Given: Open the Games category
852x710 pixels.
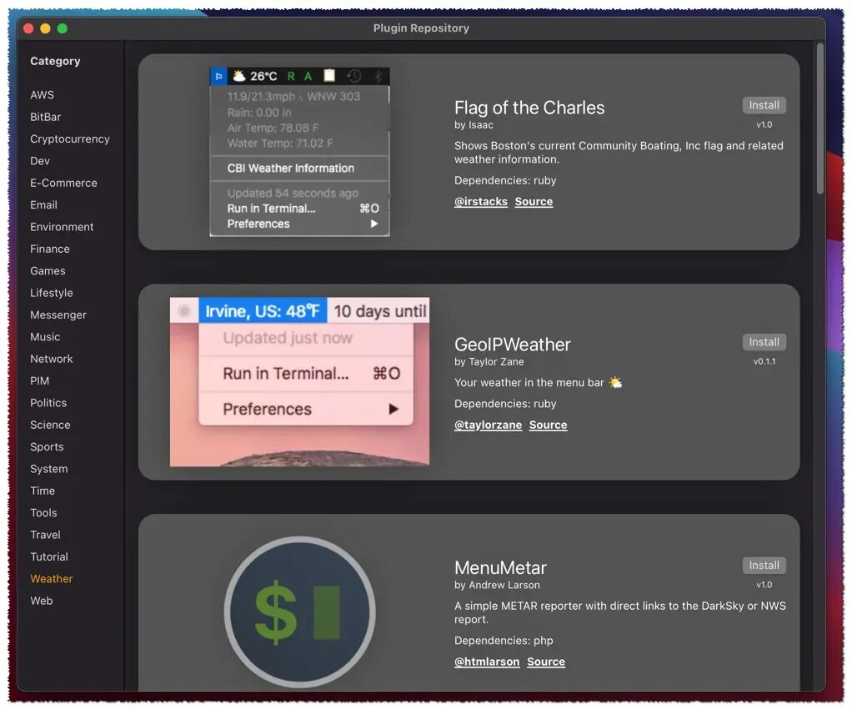Looking at the screenshot, I should [x=48, y=271].
